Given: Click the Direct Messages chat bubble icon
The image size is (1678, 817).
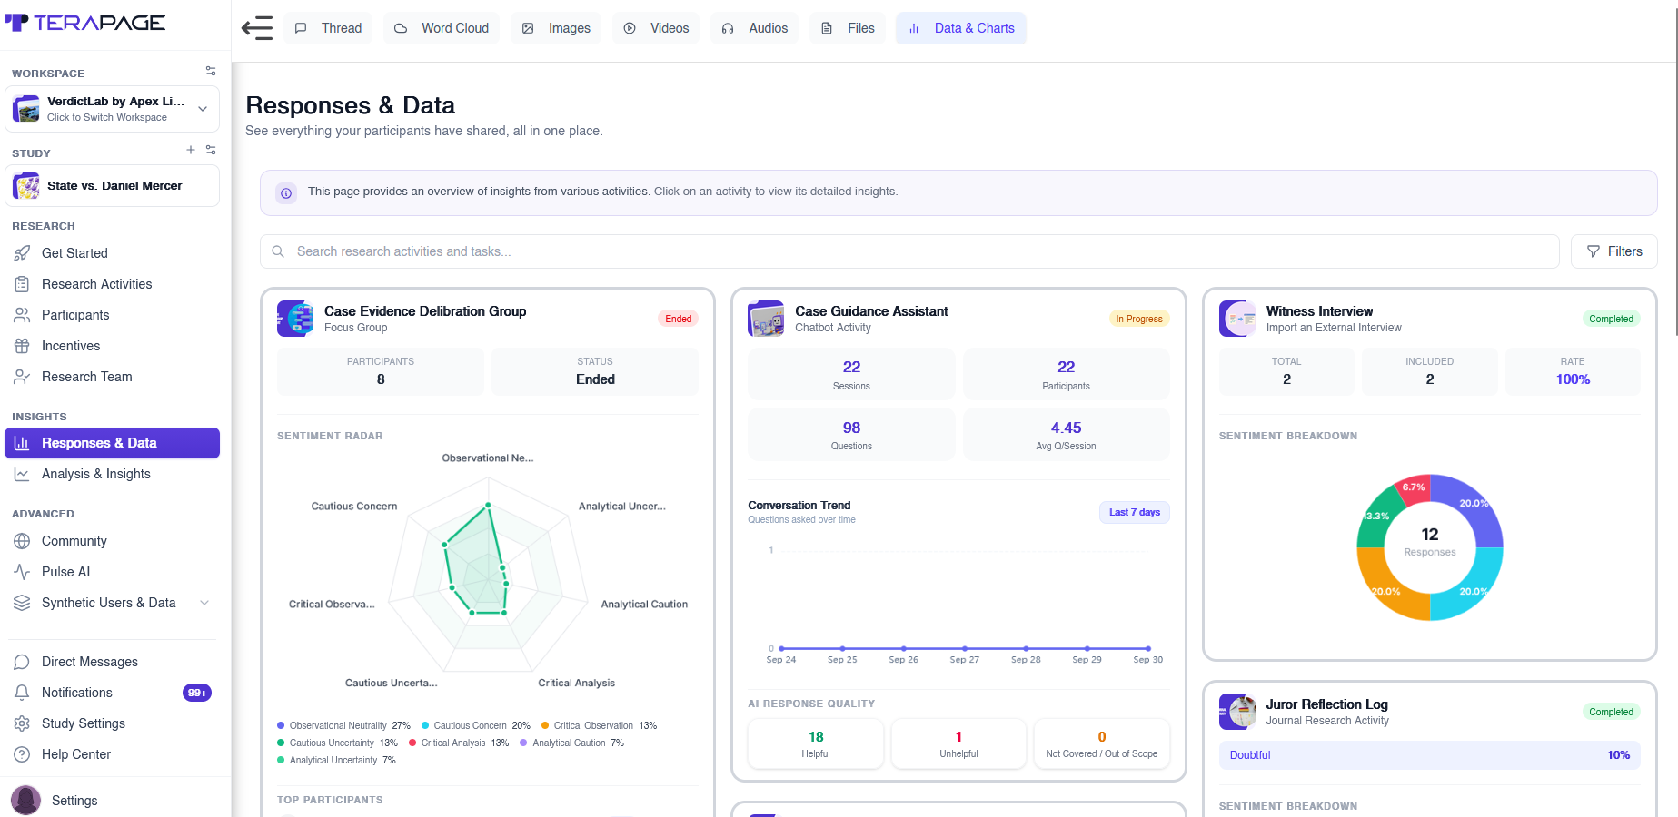Looking at the screenshot, I should [x=22, y=662].
